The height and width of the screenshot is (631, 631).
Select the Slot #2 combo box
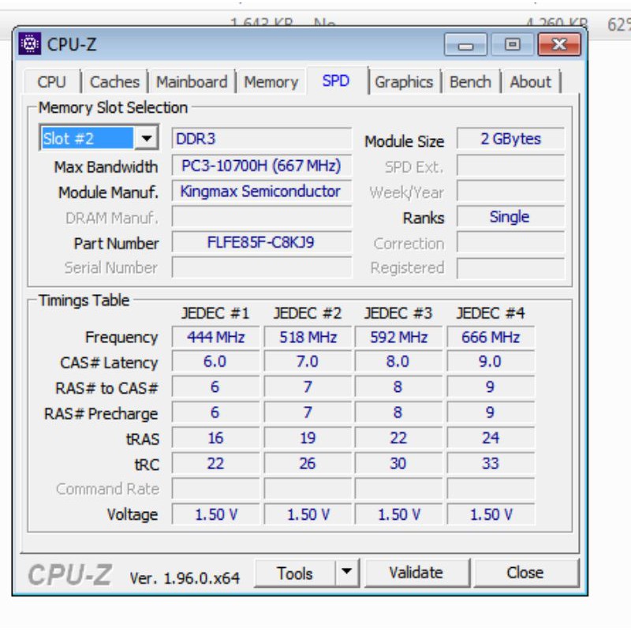[88, 139]
